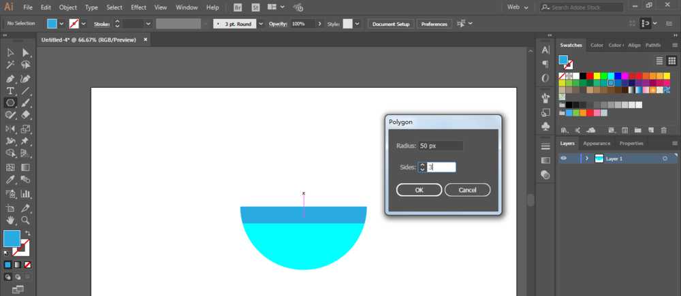Hide Layer 1 using the eye icon
681x296 pixels.
[x=563, y=159]
